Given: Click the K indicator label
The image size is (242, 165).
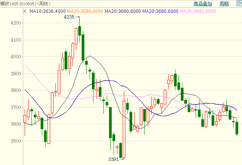Looking at the screenshot, I should [25, 11].
